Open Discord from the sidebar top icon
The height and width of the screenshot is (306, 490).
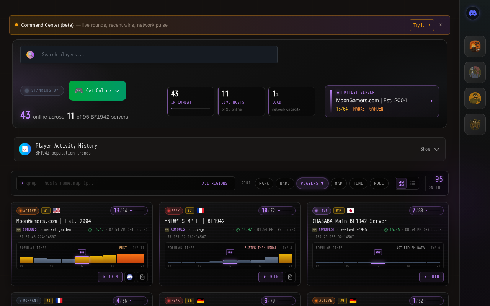coord(473,13)
